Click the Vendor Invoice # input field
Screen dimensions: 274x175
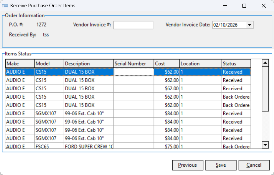[x=133, y=25]
